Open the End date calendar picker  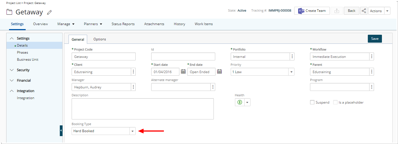219,72
